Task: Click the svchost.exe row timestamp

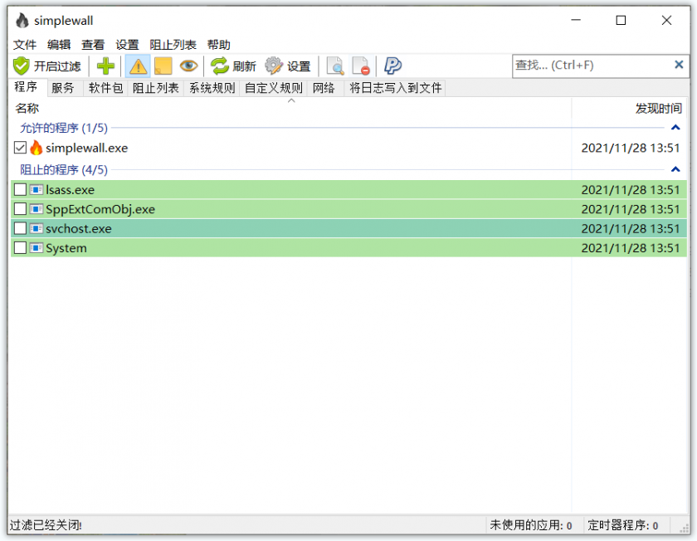Action: point(631,229)
